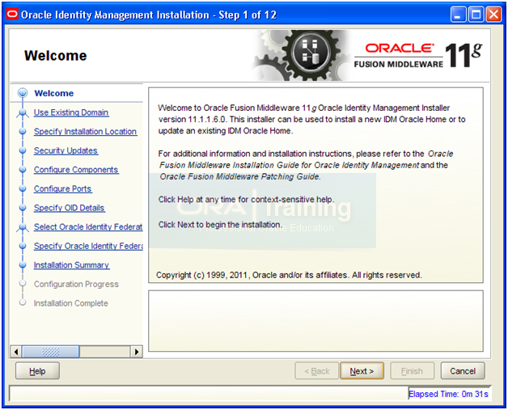Select the Welcome step in sidebar
508x410 pixels.
tap(54, 93)
